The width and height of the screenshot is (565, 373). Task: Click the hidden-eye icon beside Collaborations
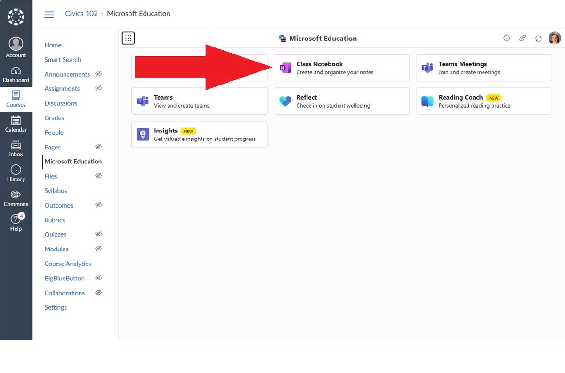(98, 292)
